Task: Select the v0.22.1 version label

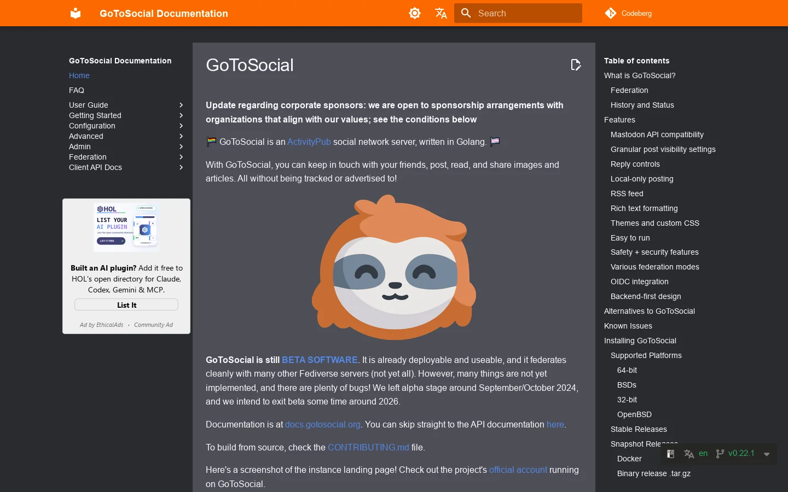Action: point(741,453)
